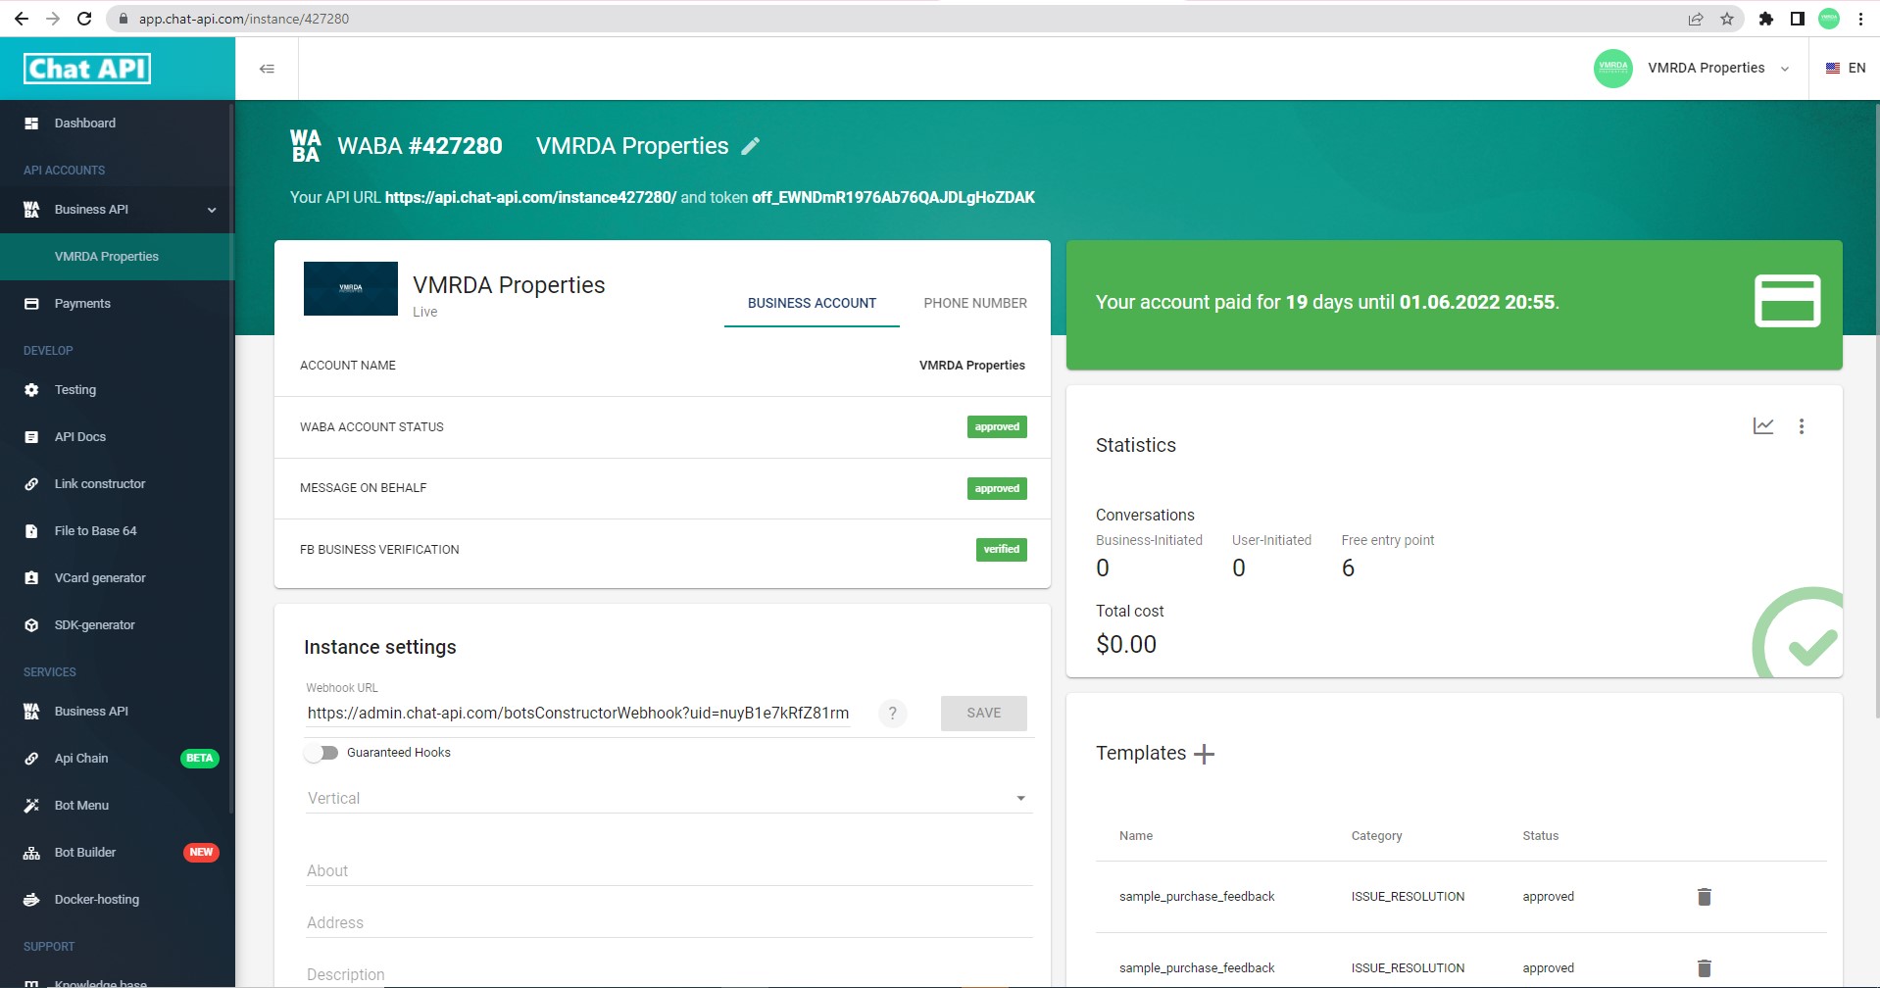Image resolution: width=1880 pixels, height=988 pixels.
Task: Click the API token text
Action: (893, 198)
